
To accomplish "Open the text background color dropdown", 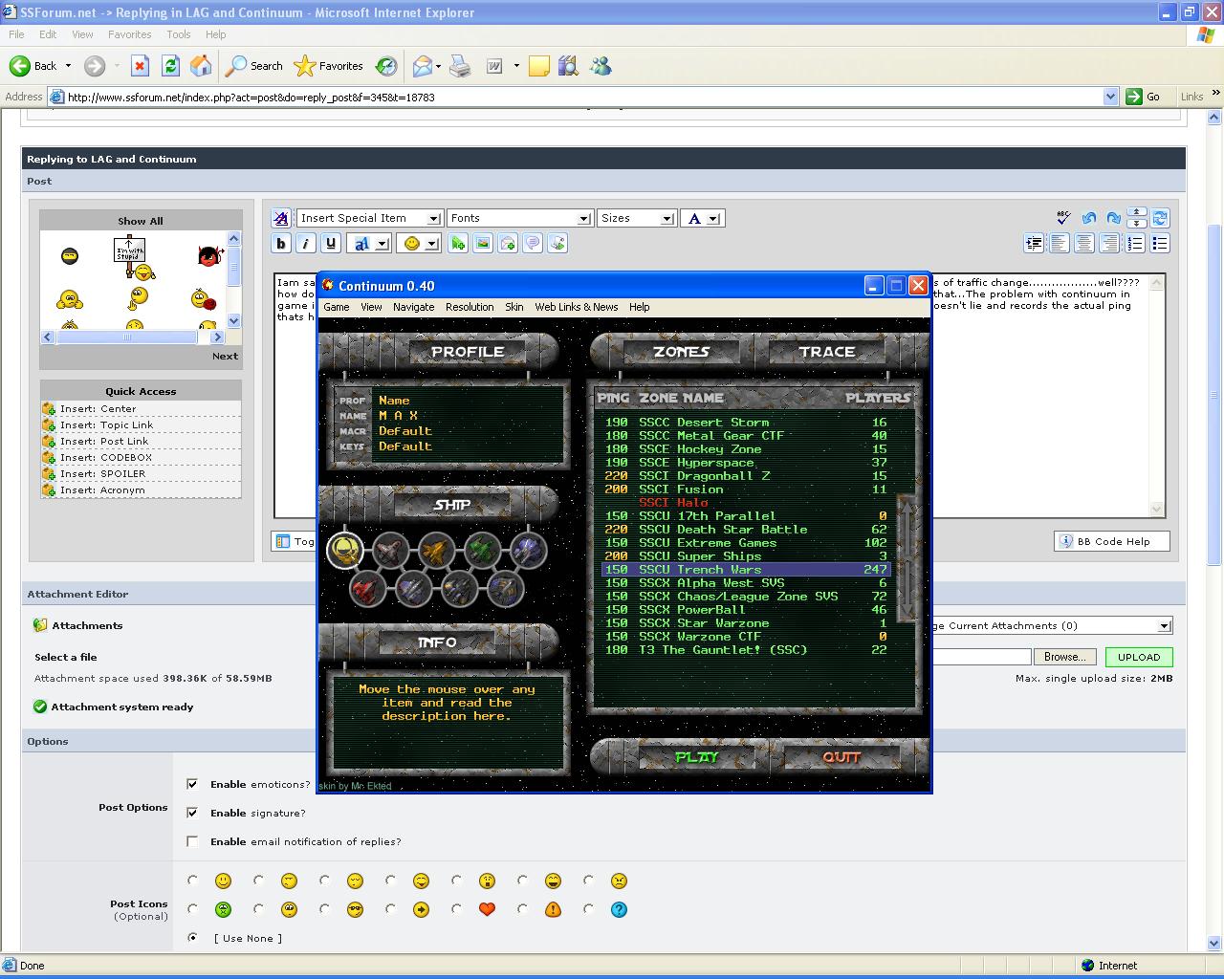I will (x=370, y=244).
